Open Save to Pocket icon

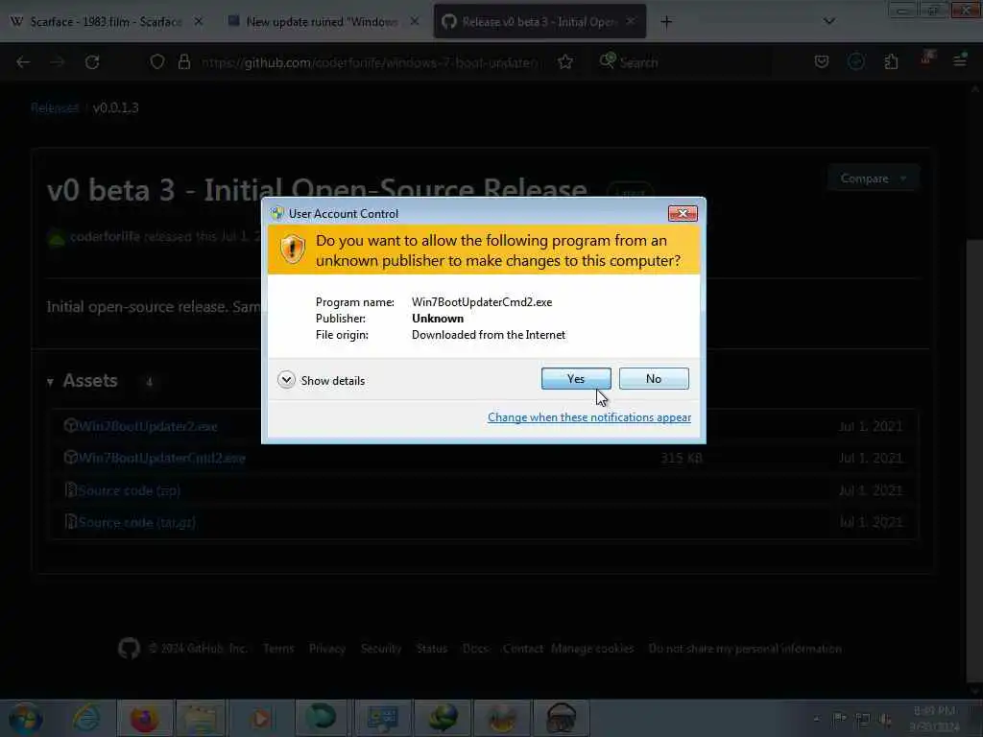coord(822,61)
